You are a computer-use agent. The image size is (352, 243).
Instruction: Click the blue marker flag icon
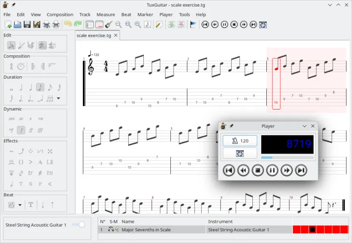click(193, 24)
